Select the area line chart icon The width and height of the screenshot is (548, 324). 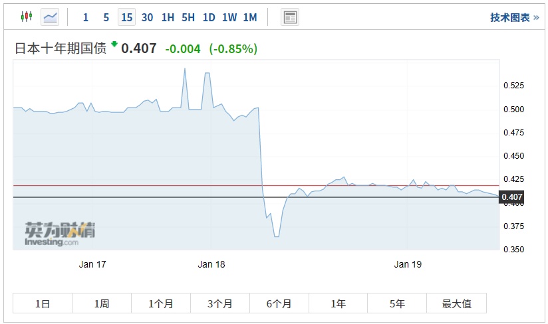pos(50,17)
